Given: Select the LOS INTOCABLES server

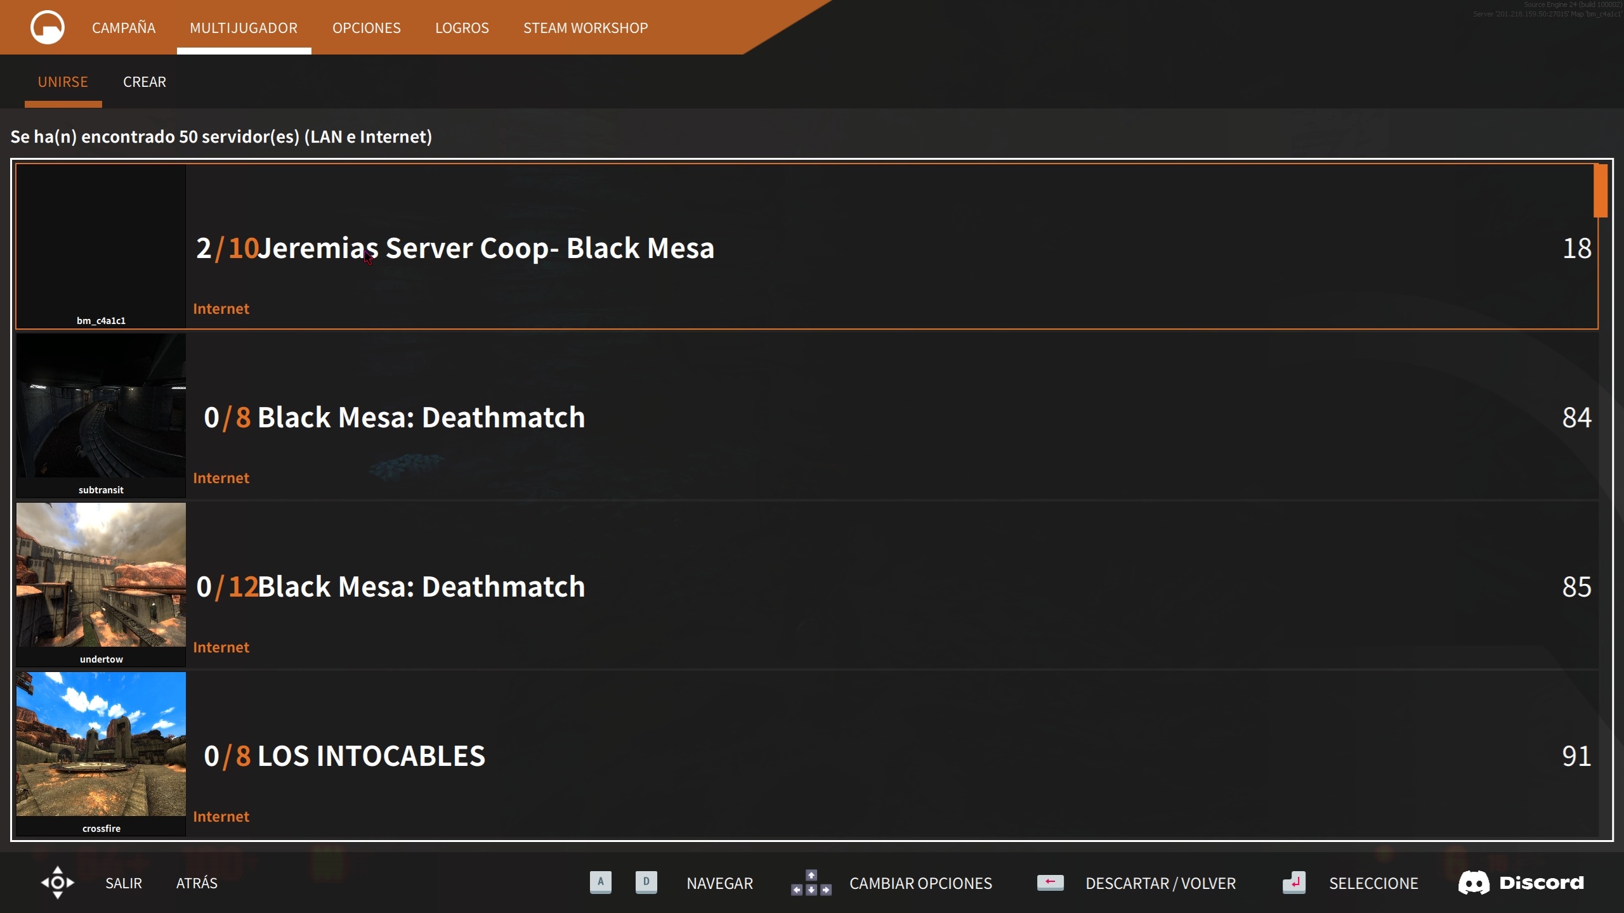Looking at the screenshot, I should pos(807,754).
